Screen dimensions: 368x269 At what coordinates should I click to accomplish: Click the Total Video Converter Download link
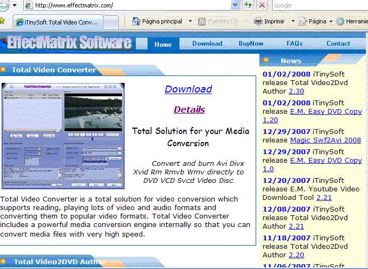188,89
